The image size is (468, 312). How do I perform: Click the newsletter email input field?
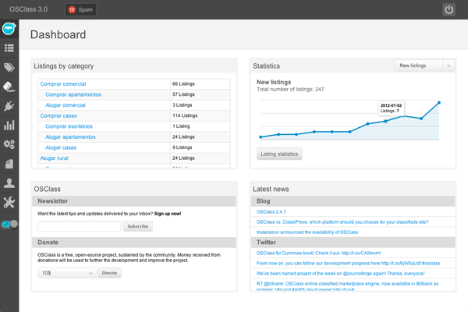click(79, 226)
